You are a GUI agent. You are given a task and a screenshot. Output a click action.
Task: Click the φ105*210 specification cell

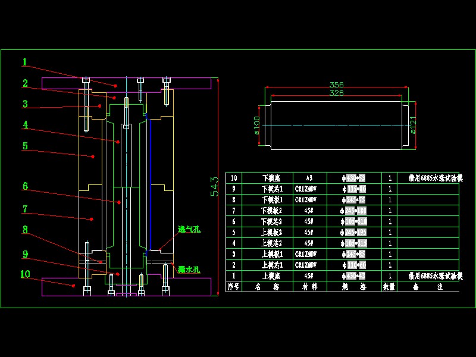[353, 221]
